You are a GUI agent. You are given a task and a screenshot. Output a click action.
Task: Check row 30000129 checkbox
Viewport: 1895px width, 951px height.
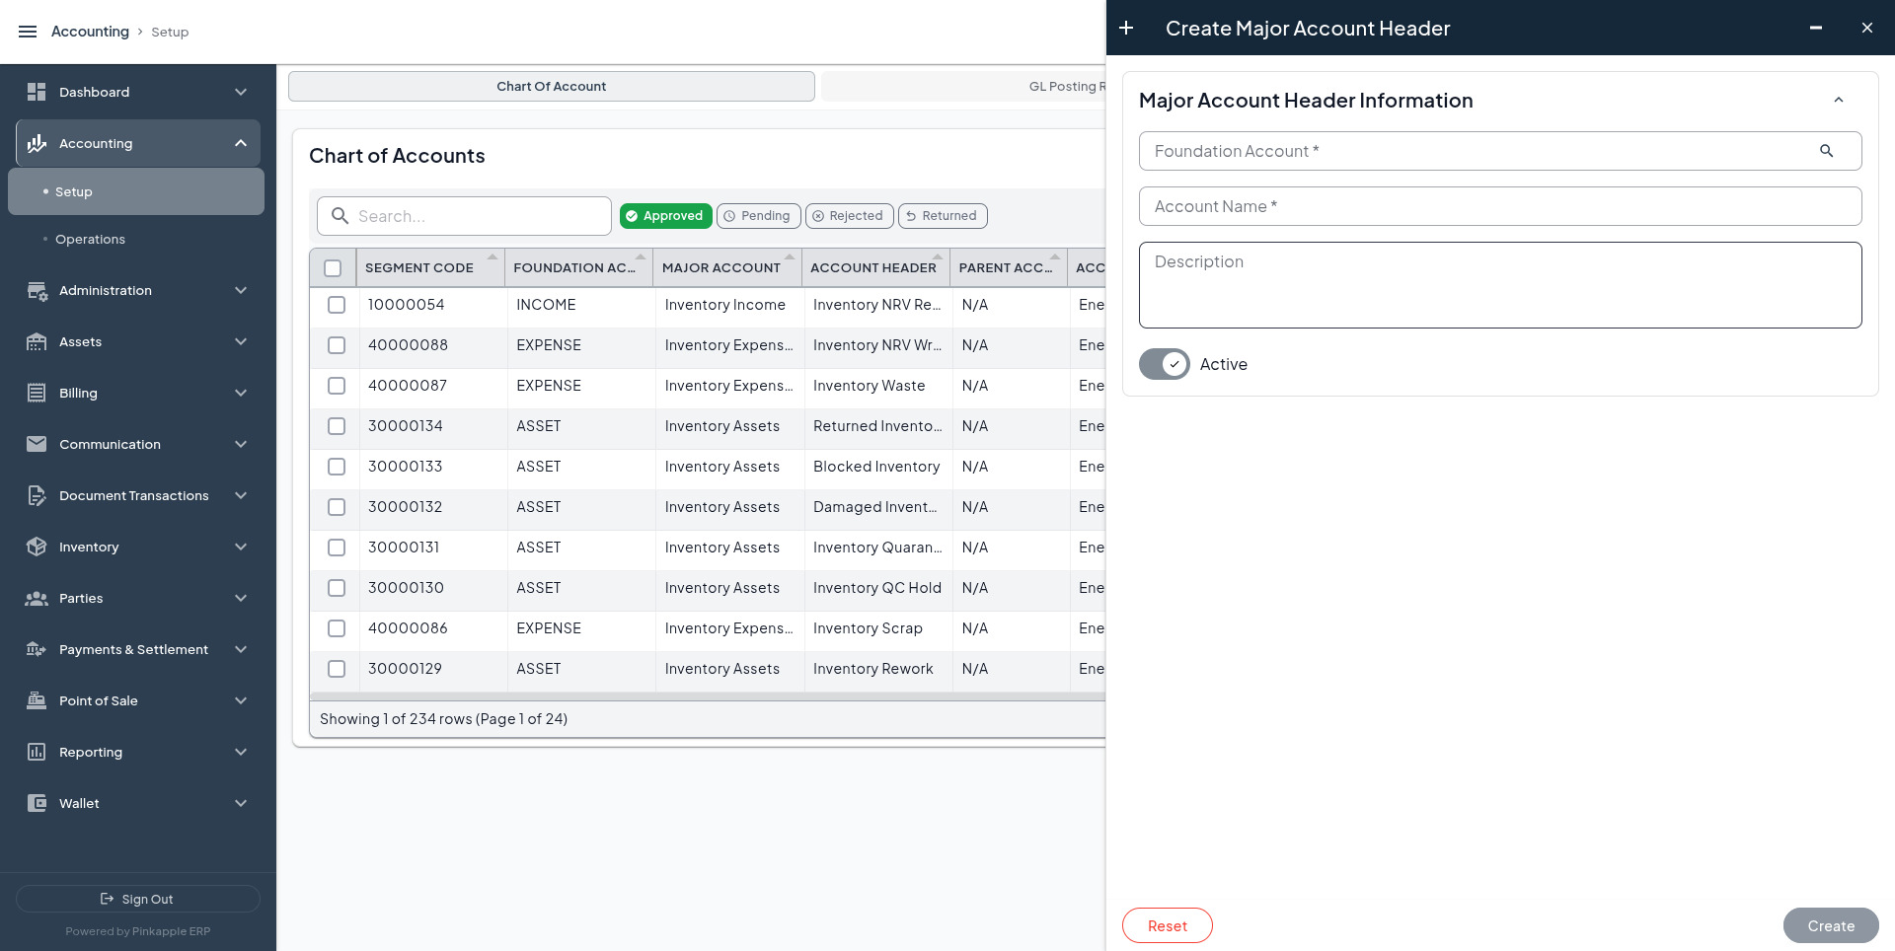pos(337,669)
